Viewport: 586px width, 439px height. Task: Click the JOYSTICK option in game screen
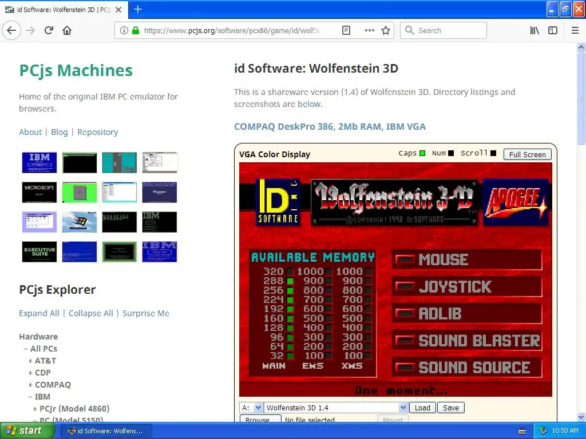click(x=467, y=287)
